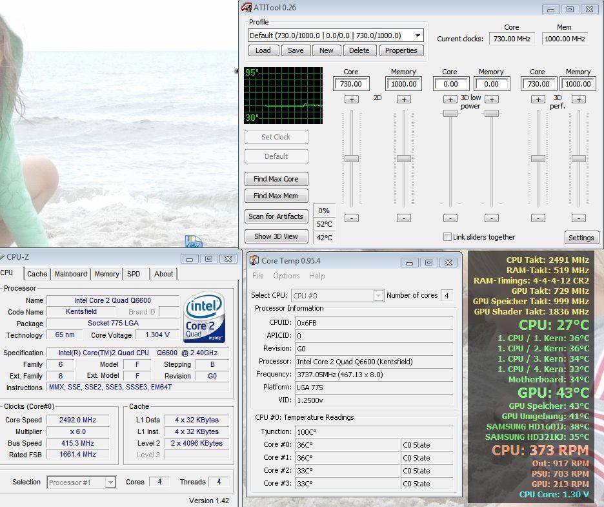Increase 3D perf Core with plus button

pos(538,99)
